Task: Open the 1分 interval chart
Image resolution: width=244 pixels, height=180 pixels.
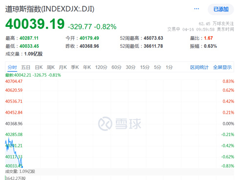Action: point(169,67)
